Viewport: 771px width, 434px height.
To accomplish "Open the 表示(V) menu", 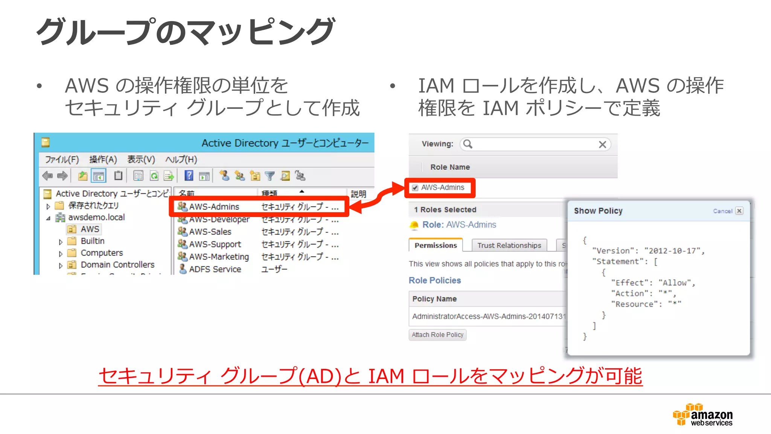I will [x=141, y=159].
